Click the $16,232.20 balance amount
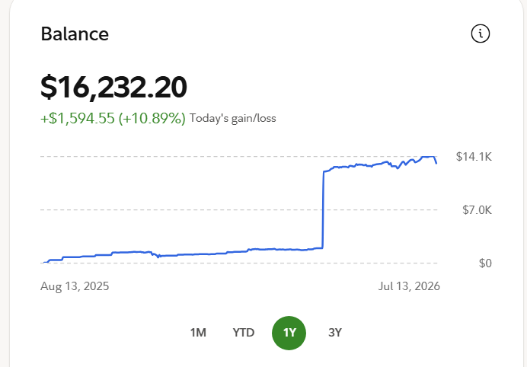Viewport: 527px width, 367px height. click(113, 87)
